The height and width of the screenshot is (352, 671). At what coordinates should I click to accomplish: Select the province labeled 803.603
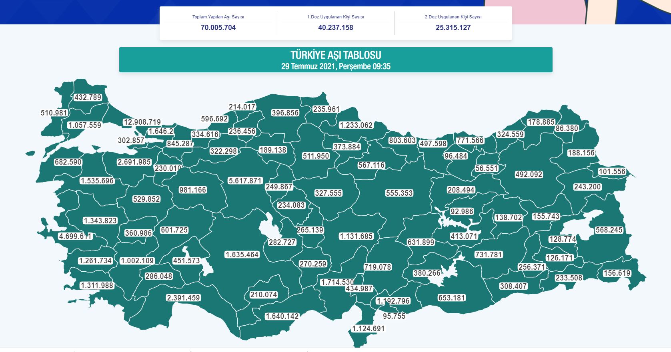coord(403,140)
